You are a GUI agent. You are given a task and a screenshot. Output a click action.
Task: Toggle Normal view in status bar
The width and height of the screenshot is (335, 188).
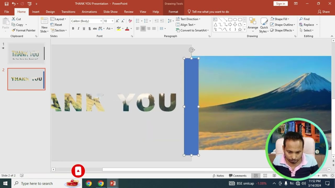coord(256,176)
